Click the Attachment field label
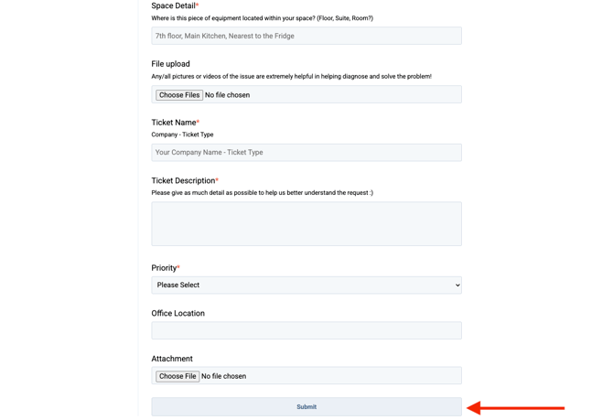Viewport: 613px width, 420px height. click(172, 359)
